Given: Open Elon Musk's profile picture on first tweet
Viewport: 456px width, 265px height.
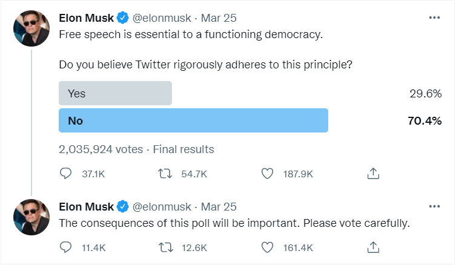Looking at the screenshot, I should pos(31,28).
